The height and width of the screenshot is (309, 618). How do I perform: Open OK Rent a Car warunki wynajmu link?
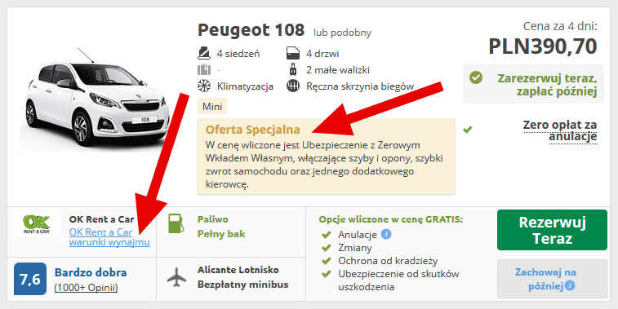(109, 237)
